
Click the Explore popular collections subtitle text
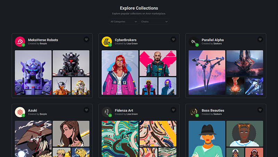pos(139,13)
